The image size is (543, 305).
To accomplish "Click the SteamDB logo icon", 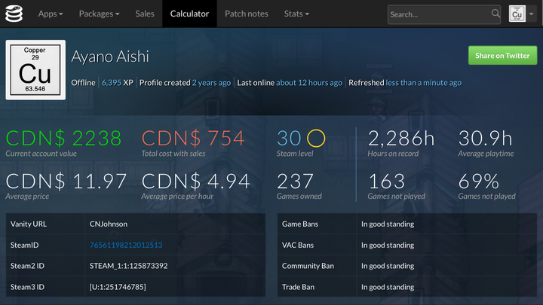I will (14, 14).
